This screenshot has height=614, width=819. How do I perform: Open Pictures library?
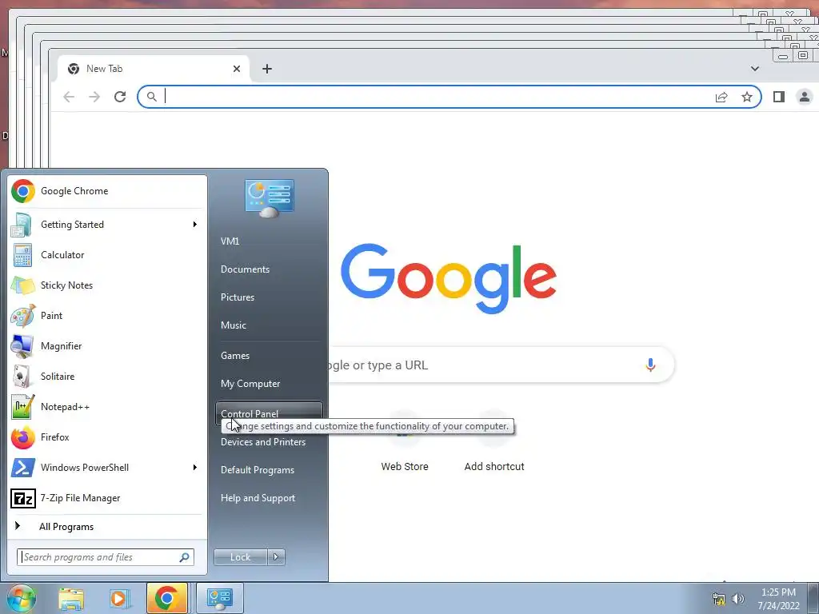coord(269,297)
